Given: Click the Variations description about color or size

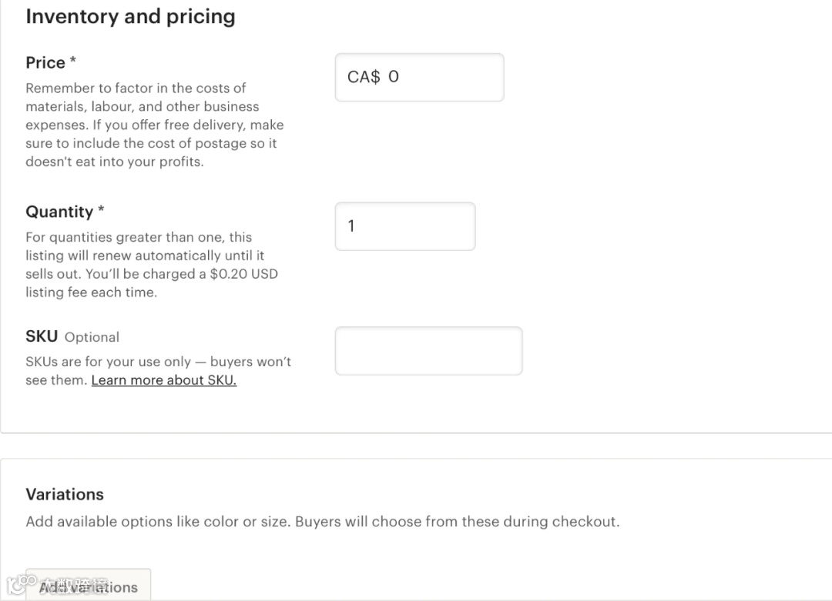Looking at the screenshot, I should click(x=322, y=522).
